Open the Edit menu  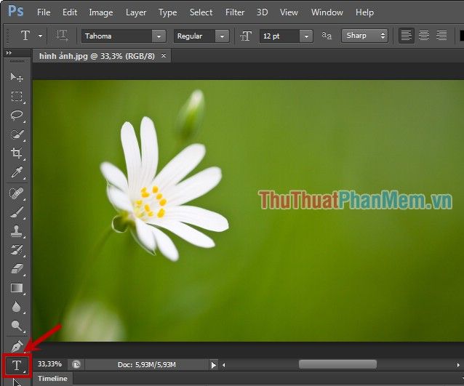coord(70,12)
